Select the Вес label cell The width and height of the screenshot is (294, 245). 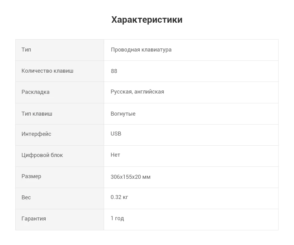click(x=60, y=198)
